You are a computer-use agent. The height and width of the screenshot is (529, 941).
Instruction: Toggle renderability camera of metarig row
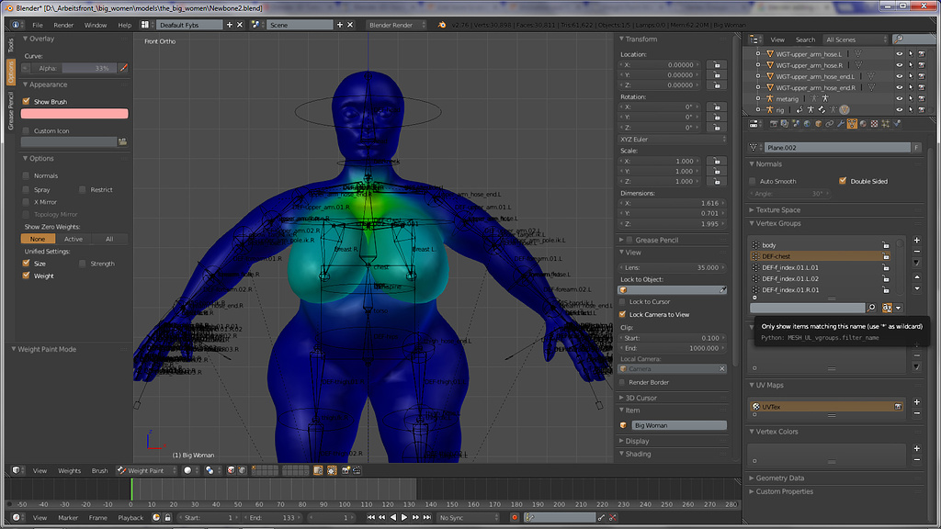coord(922,99)
